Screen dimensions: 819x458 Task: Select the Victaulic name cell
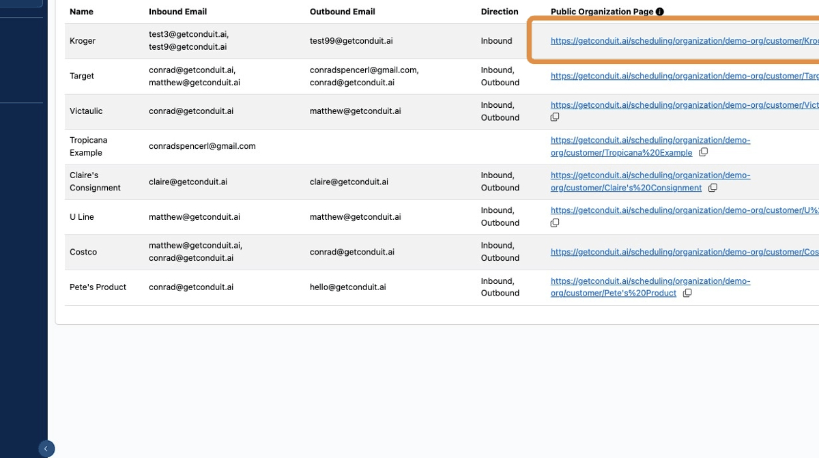click(x=86, y=111)
